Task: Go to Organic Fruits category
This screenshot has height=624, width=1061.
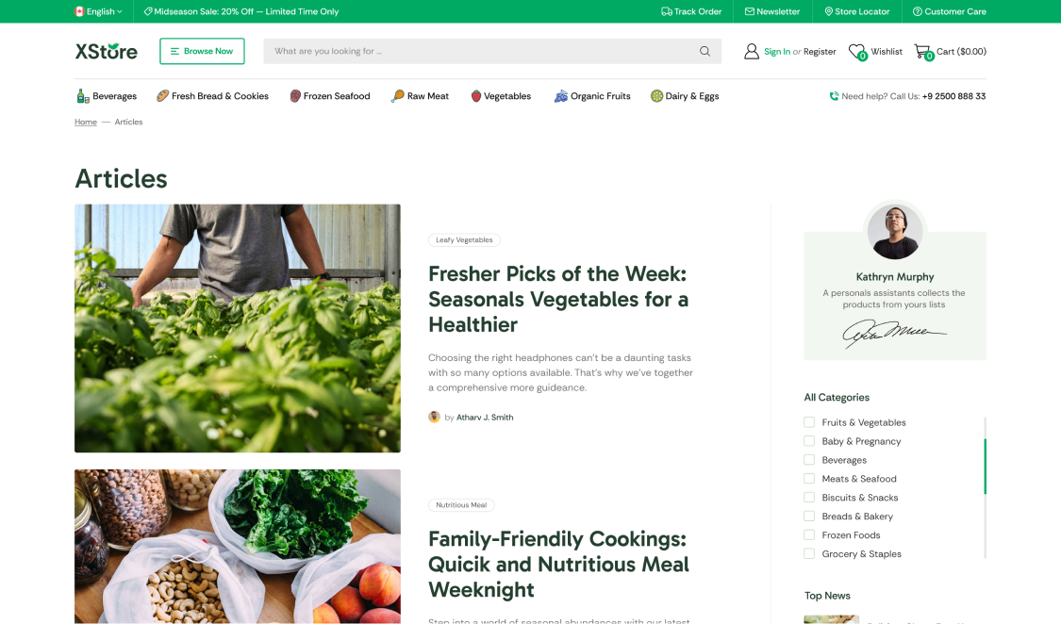Action: pos(592,96)
